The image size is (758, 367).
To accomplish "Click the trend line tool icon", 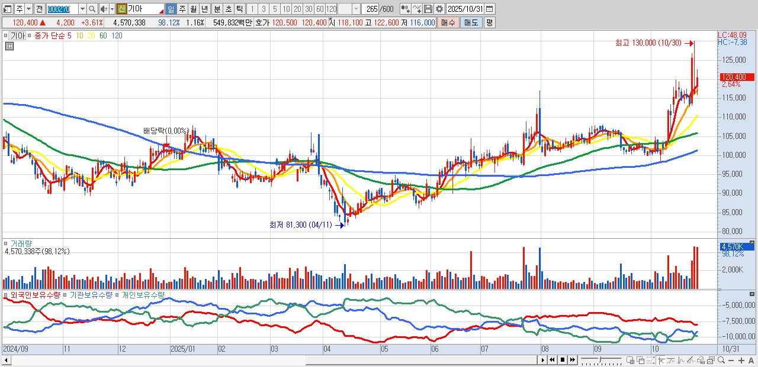I will (671, 360).
